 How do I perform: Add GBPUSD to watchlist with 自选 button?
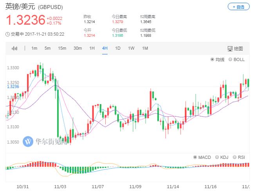[x=239, y=7]
